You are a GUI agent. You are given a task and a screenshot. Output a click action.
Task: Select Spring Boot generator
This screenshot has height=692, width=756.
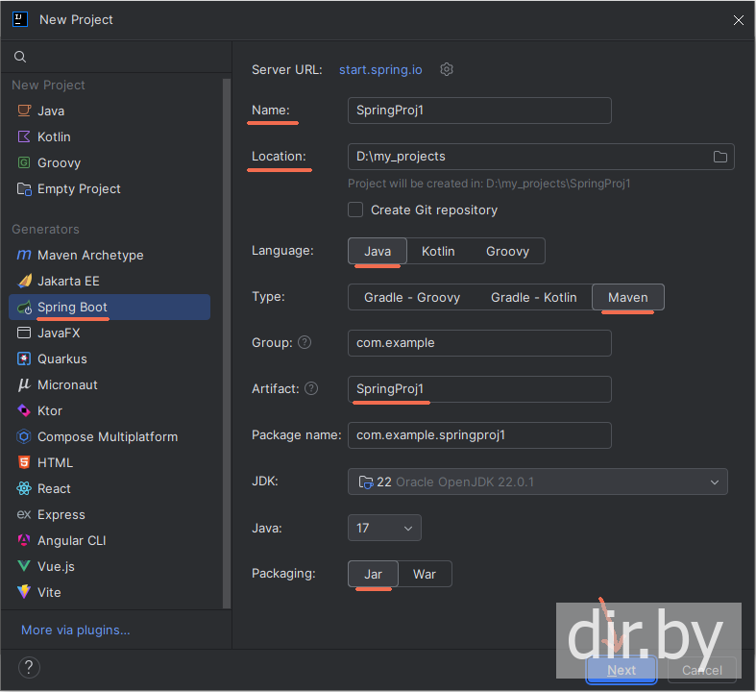click(110, 308)
